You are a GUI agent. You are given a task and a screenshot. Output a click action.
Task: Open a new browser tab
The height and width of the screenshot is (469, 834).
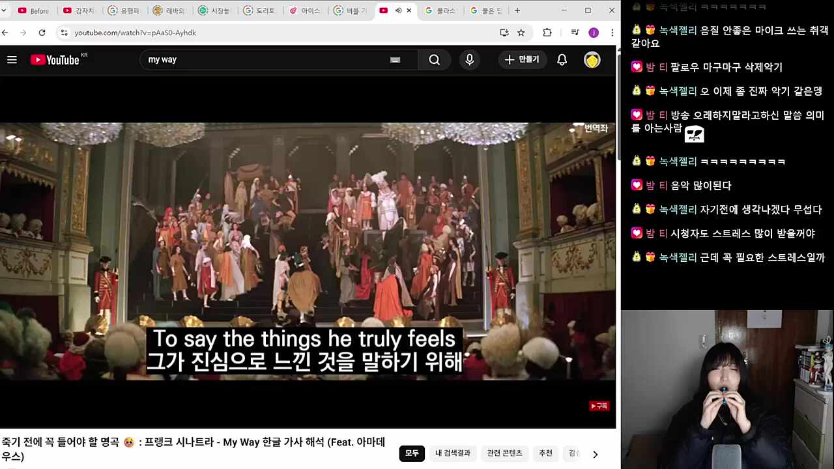517,10
